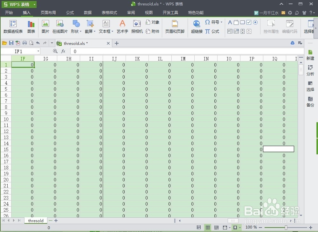Save the file with floppy icon
The height and width of the screenshot is (232, 318).
(11, 43)
